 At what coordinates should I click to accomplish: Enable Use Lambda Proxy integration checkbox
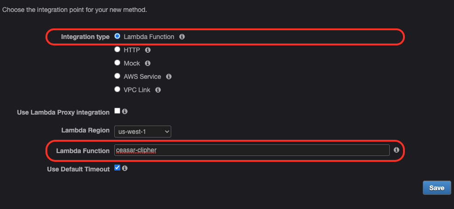click(117, 111)
